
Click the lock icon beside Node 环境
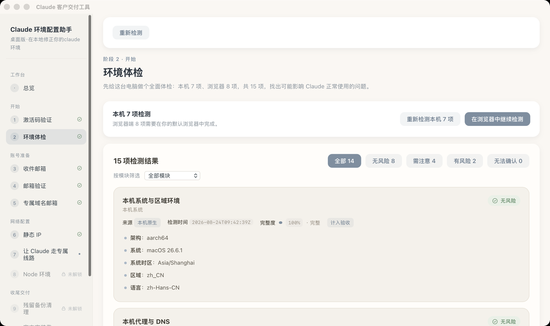tap(64, 274)
